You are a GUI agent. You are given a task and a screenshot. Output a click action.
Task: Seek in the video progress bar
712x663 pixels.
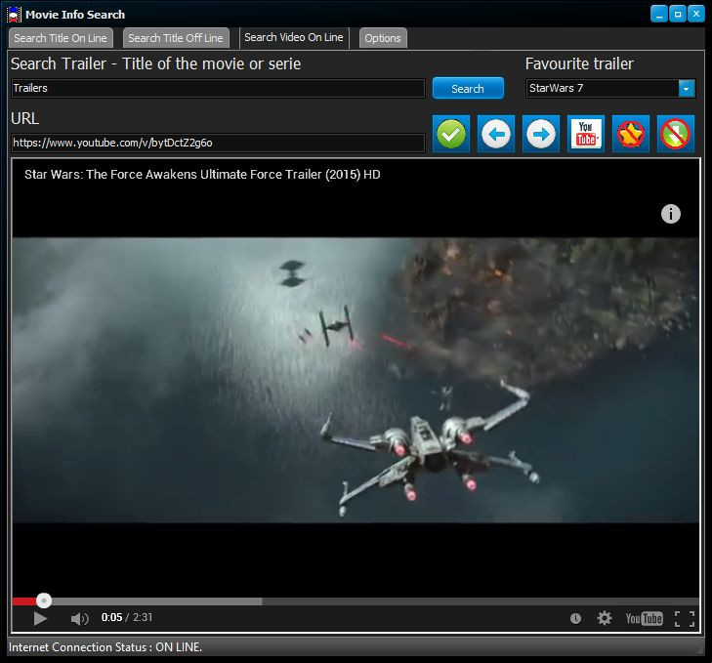coord(356,601)
